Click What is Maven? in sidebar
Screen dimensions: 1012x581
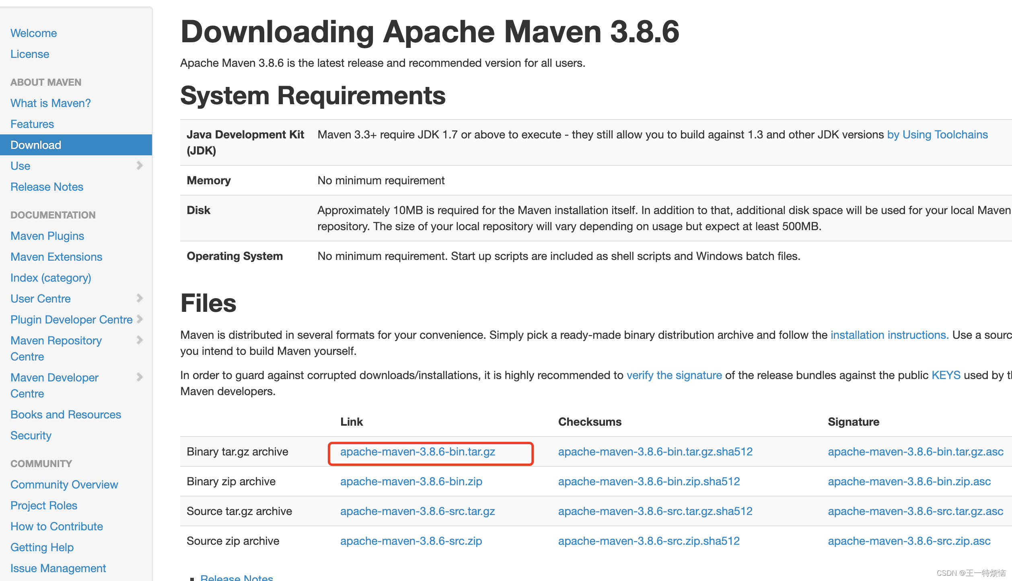coord(50,103)
